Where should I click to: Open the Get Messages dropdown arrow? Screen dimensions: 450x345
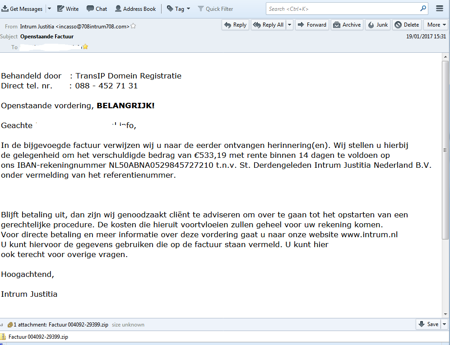coord(49,9)
